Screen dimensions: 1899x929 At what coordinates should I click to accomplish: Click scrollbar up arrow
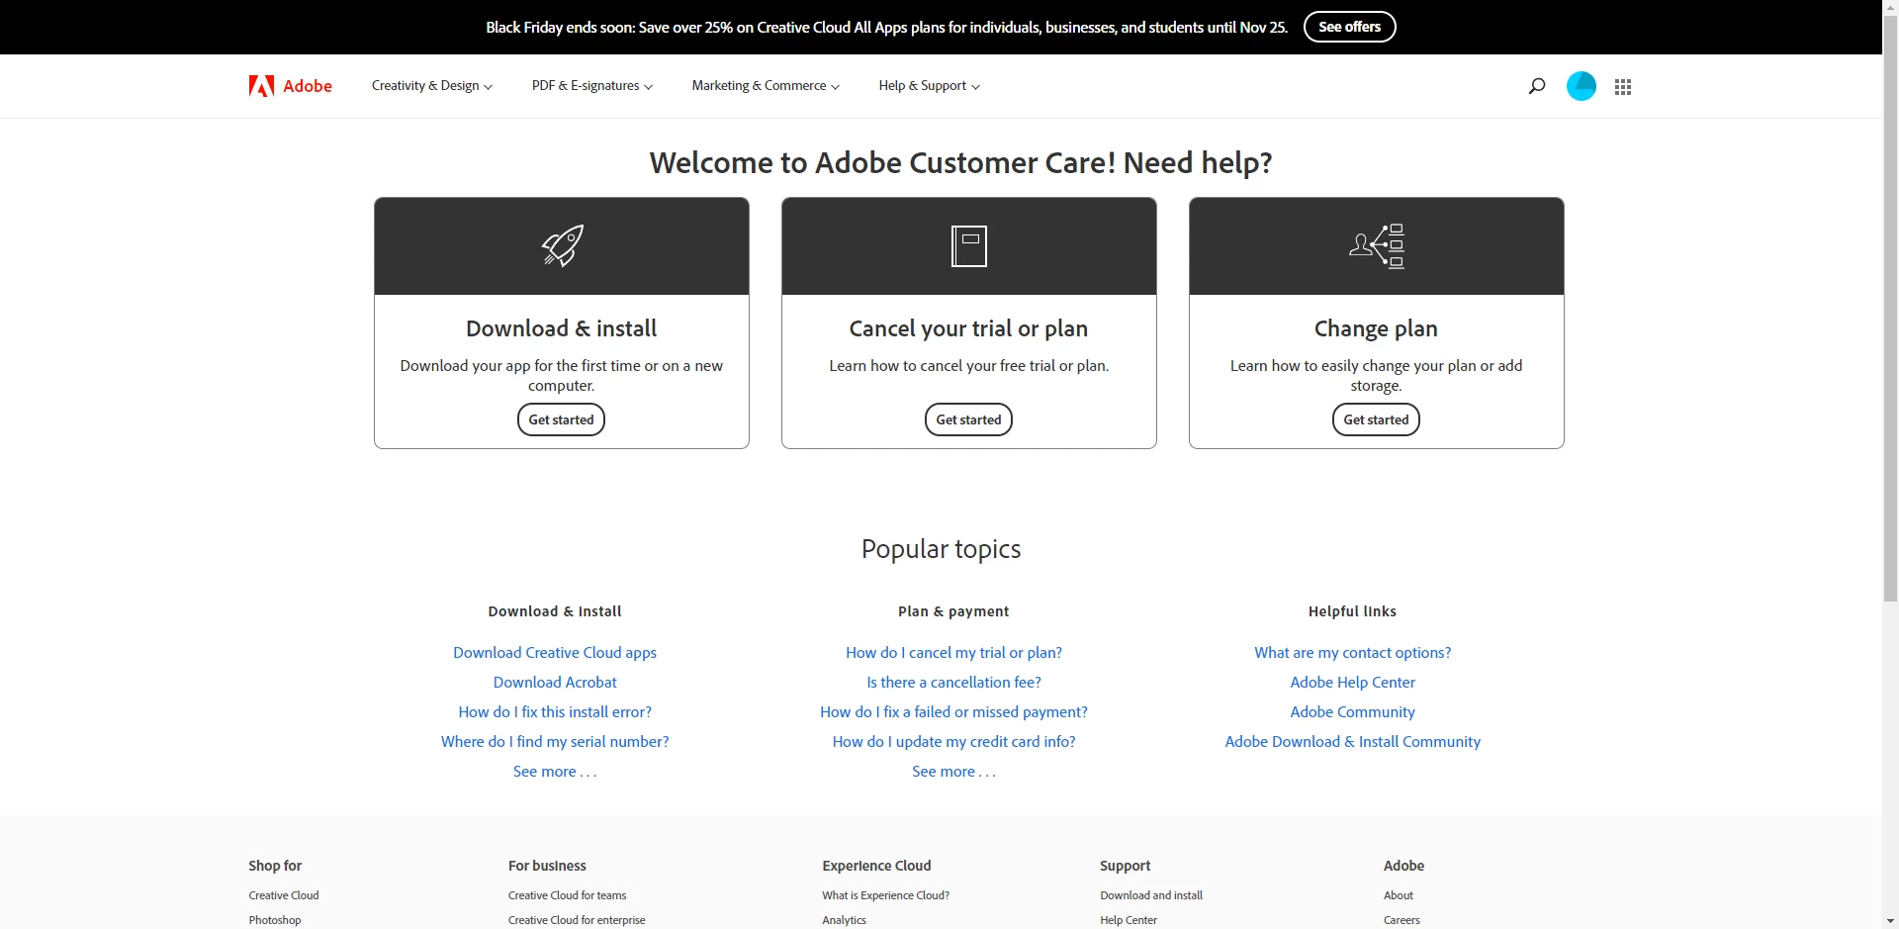[1890, 7]
